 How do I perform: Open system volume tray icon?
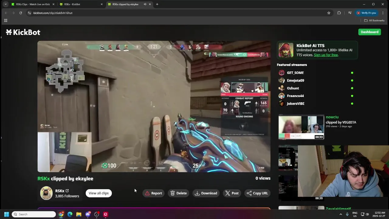click(x=367, y=214)
